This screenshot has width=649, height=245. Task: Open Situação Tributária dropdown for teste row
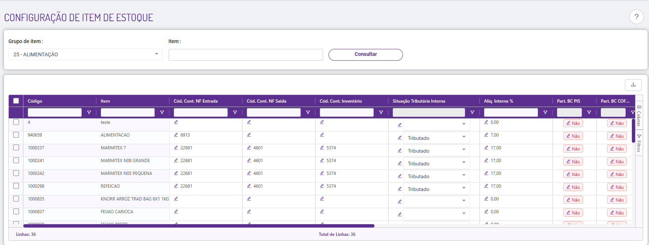coord(437,125)
